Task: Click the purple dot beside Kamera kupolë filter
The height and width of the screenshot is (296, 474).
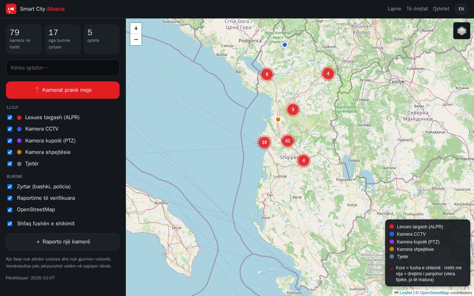Action: pyautogui.click(x=19, y=141)
